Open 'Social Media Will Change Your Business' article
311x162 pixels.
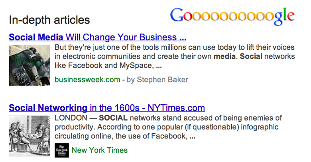coord(97,37)
